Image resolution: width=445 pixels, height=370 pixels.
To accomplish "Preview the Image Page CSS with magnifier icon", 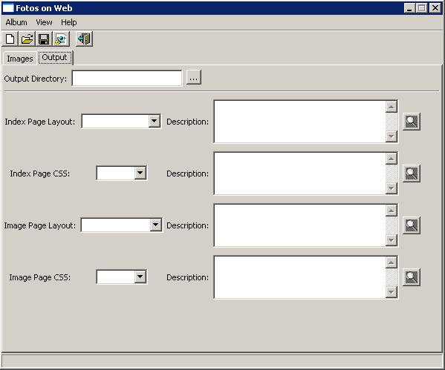I will pos(412,277).
